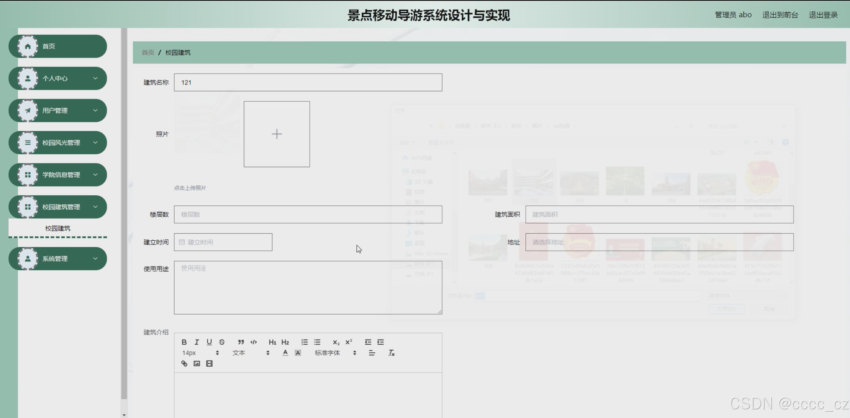Toggle italic formatting in the editor
This screenshot has height=418, width=850.
pos(196,342)
